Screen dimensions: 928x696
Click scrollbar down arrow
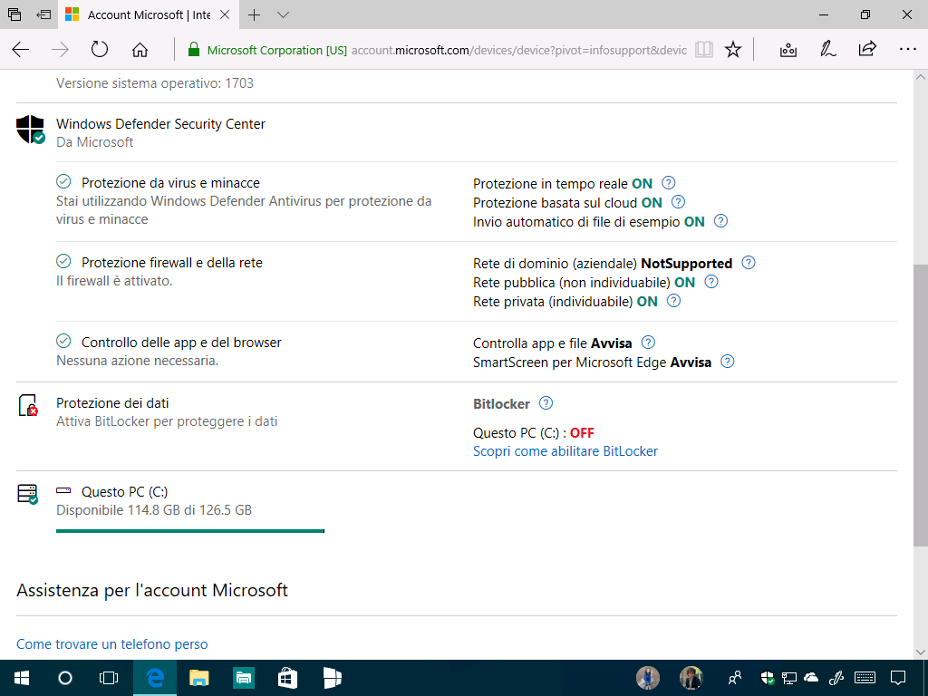921,652
